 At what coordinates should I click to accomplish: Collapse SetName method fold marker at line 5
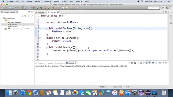pyautogui.click(x=40, y=28)
